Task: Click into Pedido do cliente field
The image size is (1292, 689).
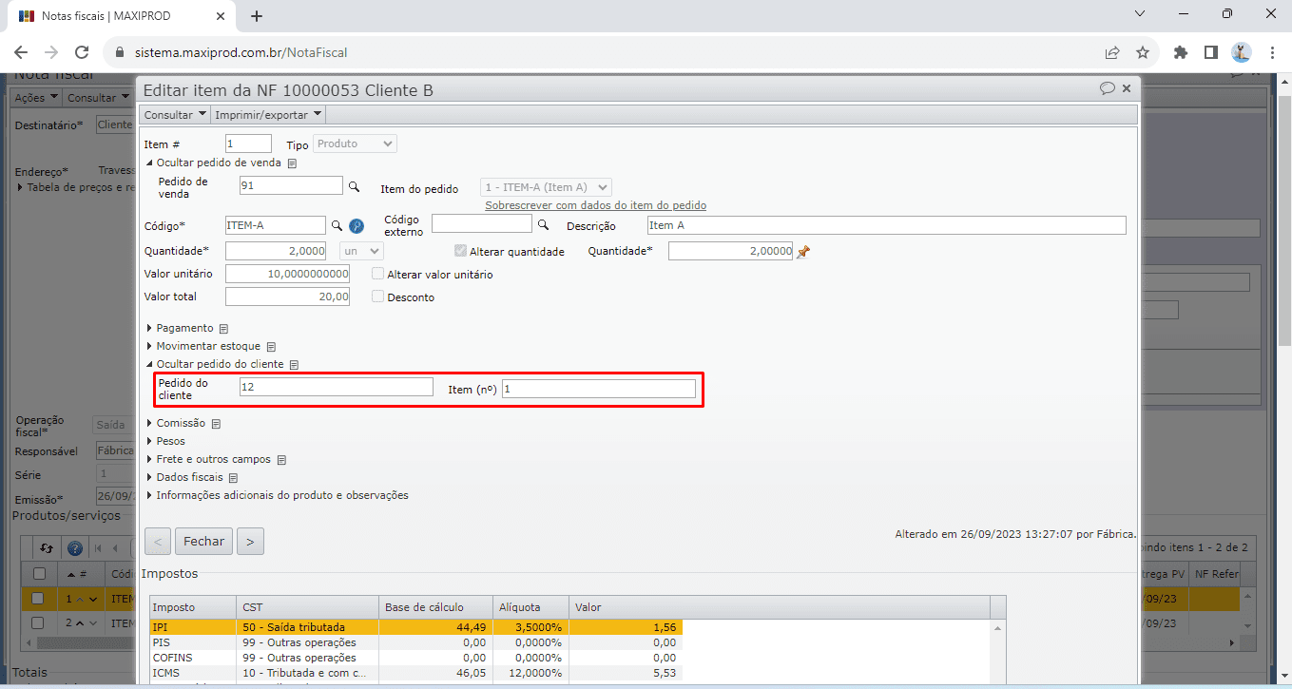Action: pyautogui.click(x=336, y=388)
